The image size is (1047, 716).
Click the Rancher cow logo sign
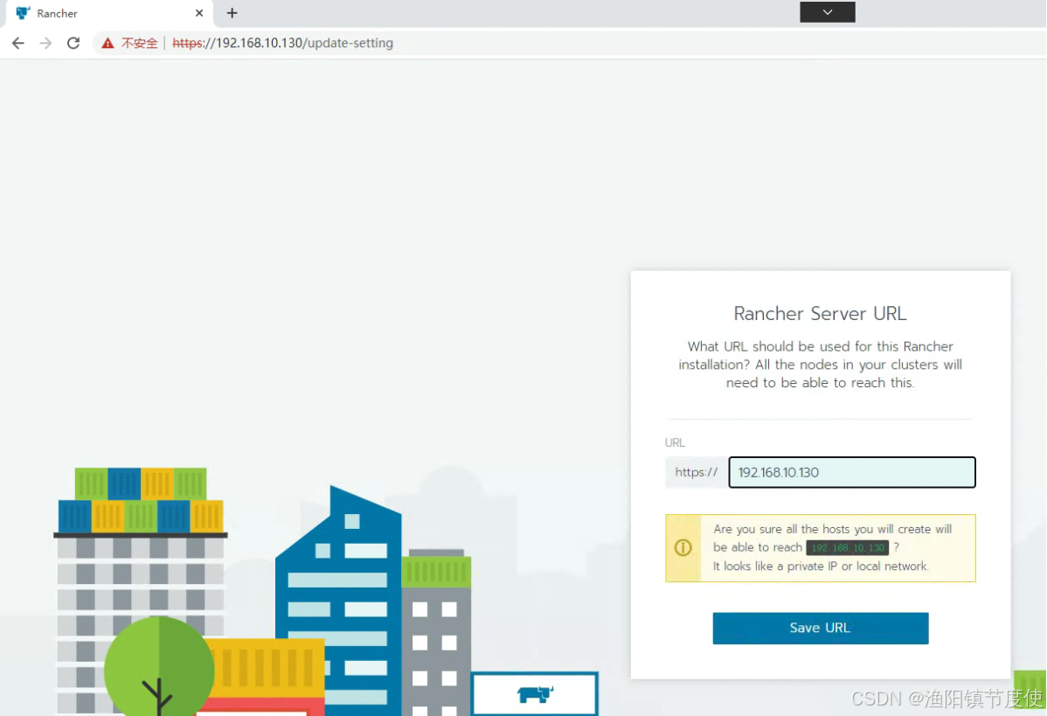pyautogui.click(x=534, y=694)
